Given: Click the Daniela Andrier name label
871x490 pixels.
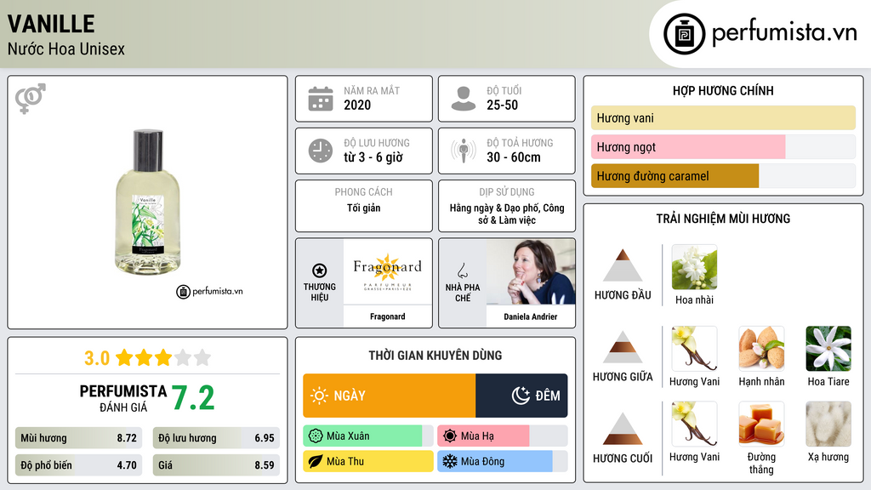Looking at the screenshot, I should (x=531, y=316).
